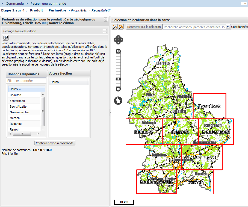Image resolution: width=248 pixels, height=207 pixels.
Task: Activate the graphic tile selection tool
Action: [x=6, y=38]
